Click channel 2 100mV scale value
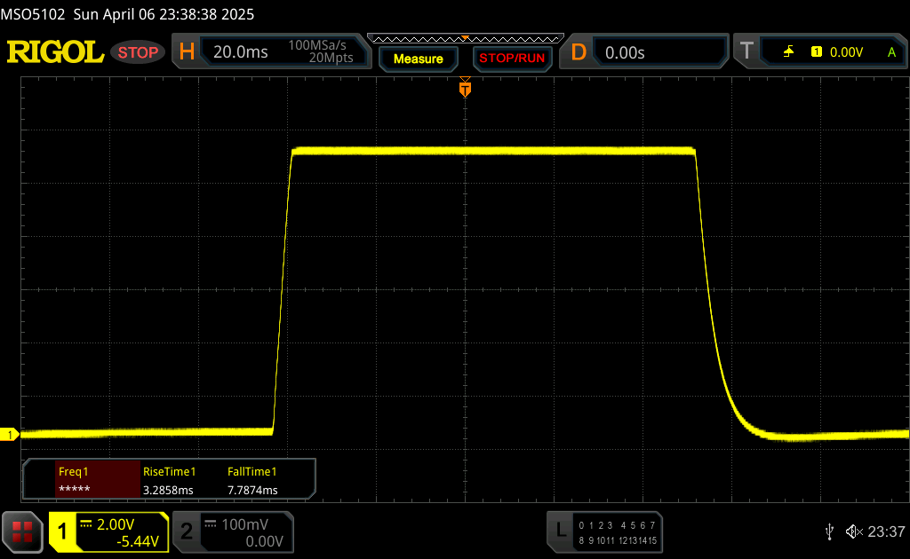This screenshot has width=910, height=559. click(x=245, y=524)
